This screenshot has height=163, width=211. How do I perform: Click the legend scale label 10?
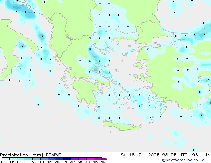(42, 162)
